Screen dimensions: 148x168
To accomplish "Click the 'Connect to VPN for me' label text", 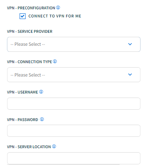I will click(55, 16).
